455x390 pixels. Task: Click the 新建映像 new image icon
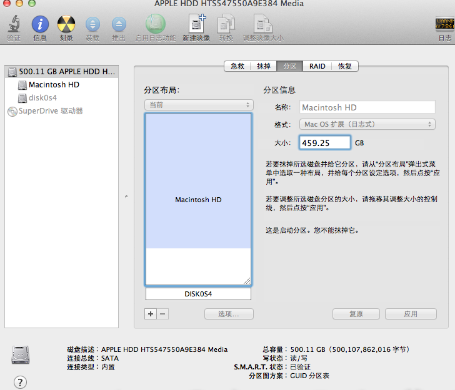[x=196, y=24]
